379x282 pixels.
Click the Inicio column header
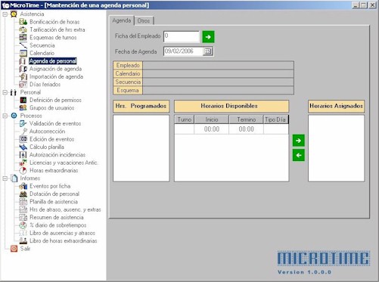[212, 119]
